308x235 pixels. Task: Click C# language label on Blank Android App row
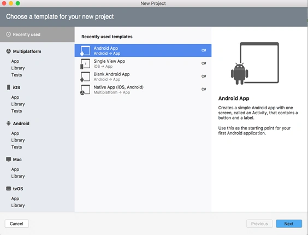(204, 76)
